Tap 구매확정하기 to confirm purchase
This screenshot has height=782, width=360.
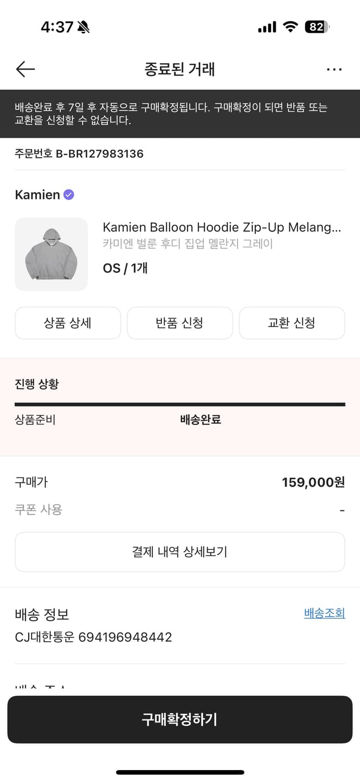180,719
